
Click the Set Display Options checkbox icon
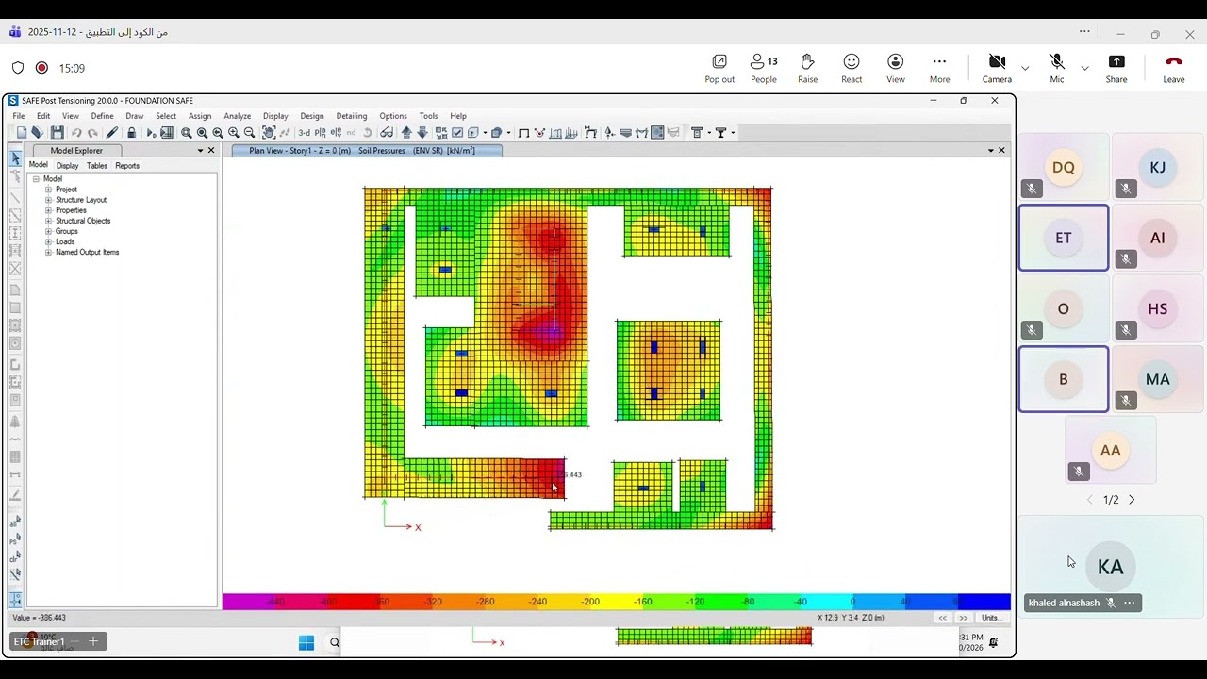pyautogui.click(x=457, y=133)
